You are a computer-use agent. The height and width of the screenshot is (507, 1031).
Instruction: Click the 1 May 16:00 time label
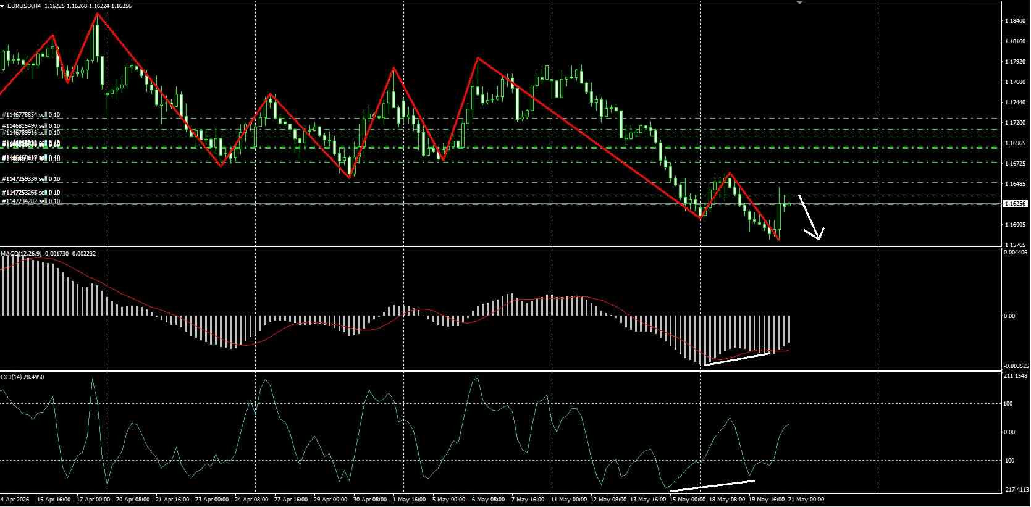click(408, 499)
